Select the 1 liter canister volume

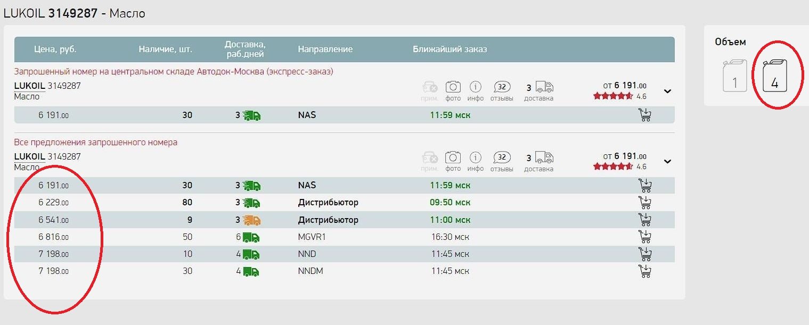734,76
